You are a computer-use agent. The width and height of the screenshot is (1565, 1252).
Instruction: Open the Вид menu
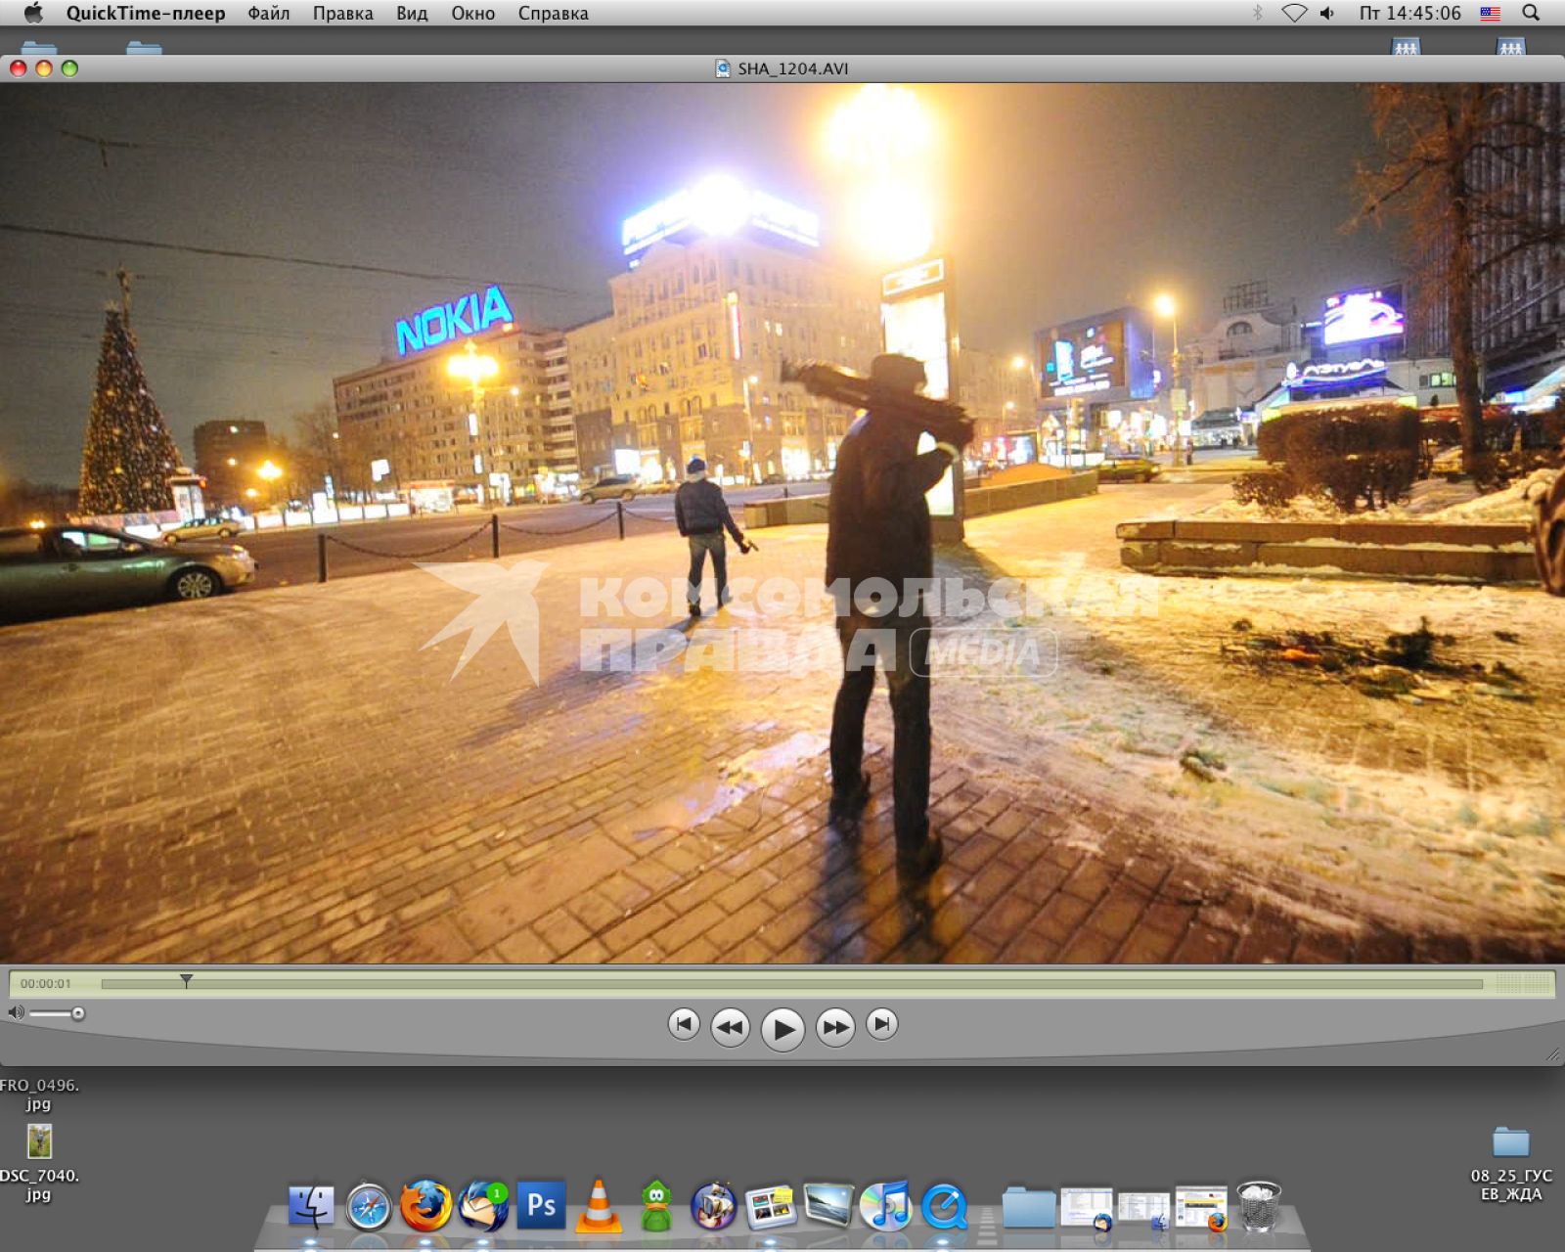412,13
